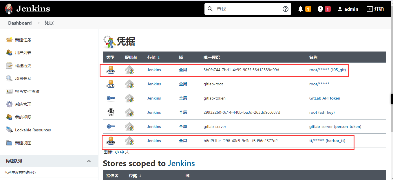Viewport: 393px width, 180px height.
Task: Click the 构建历史 build history icon
Action: coord(8,65)
